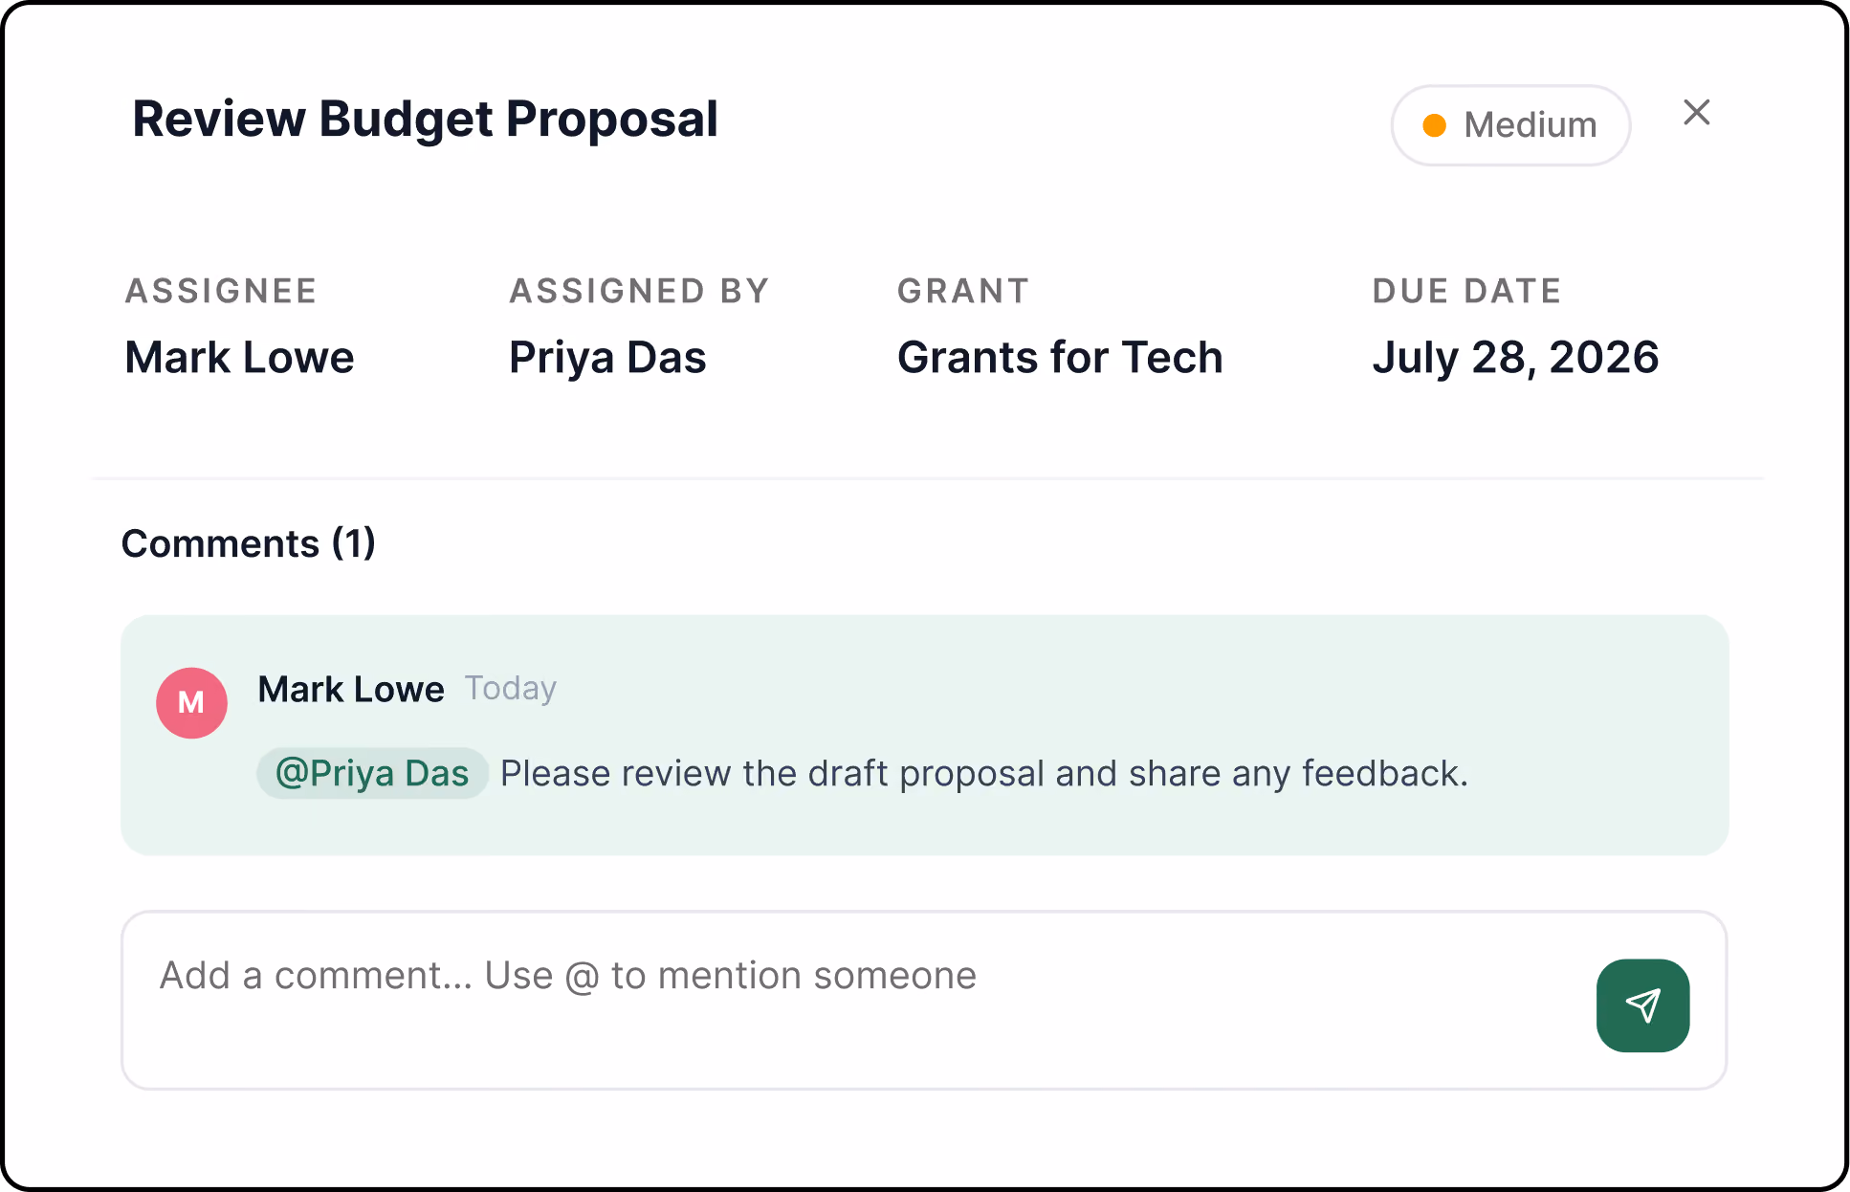Open the Grants for Tech grant
This screenshot has height=1192, width=1850.
[1060, 357]
